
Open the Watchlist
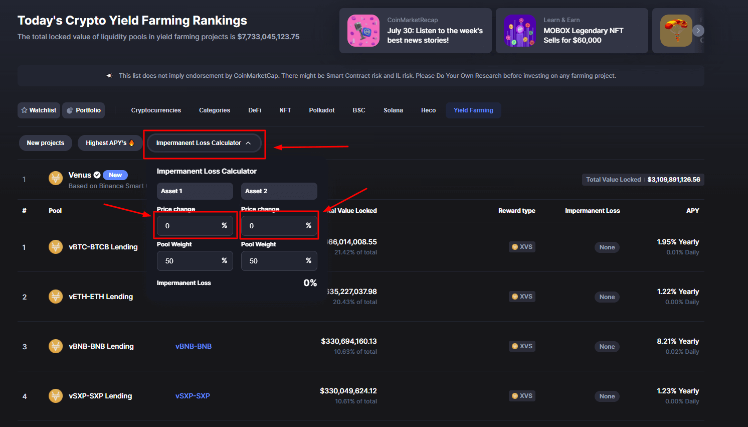(39, 110)
